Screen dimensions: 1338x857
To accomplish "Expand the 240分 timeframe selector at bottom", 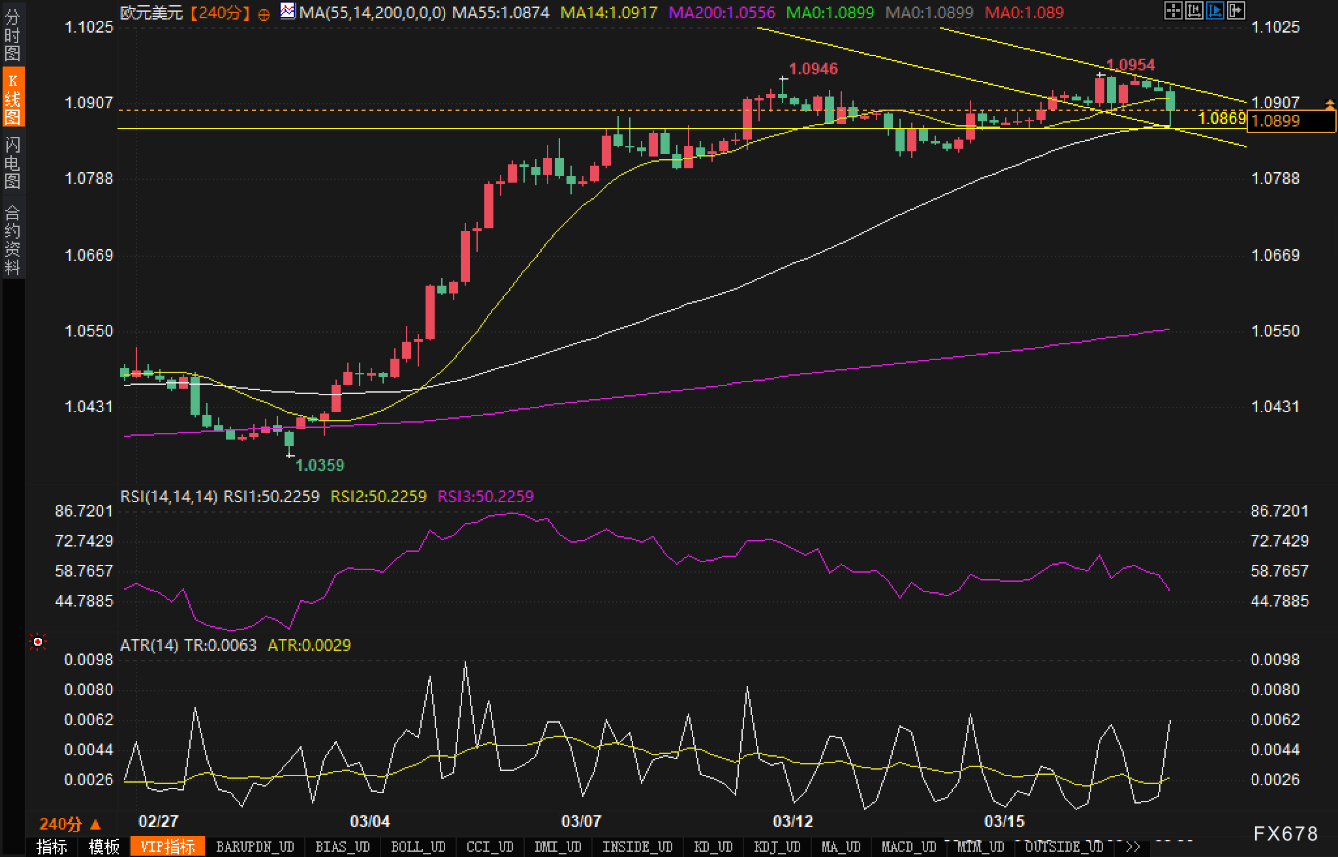I will point(70,825).
